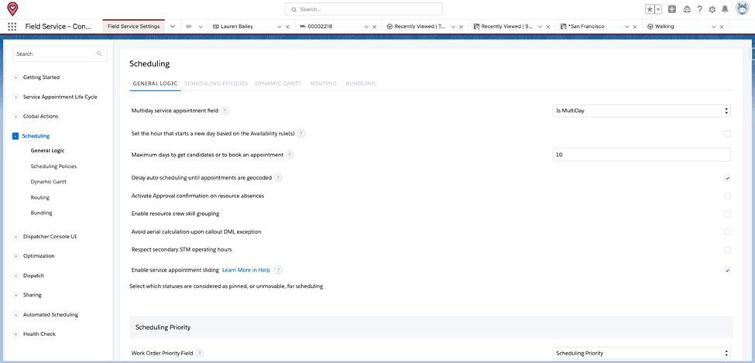The image size is (755, 363).
Task: Open the favorites list dropdown arrow
Action: (658, 9)
